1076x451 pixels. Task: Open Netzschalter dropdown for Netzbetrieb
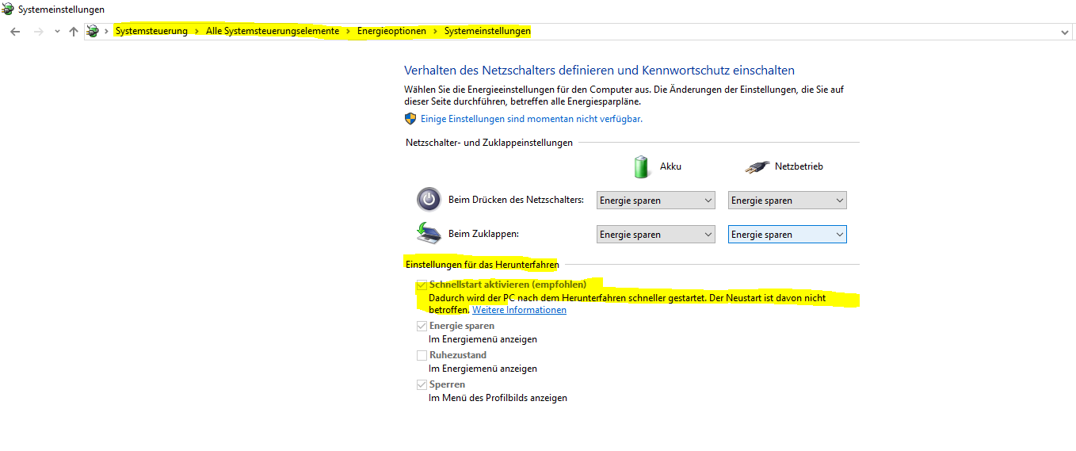788,201
